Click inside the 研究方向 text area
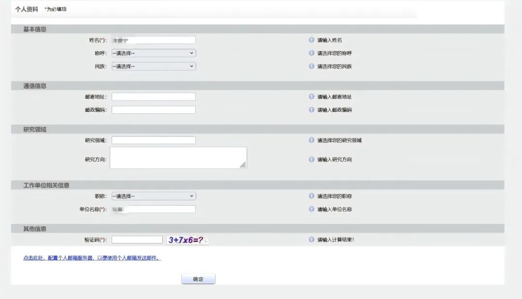Viewport: 522px width, 299px height. click(178, 158)
